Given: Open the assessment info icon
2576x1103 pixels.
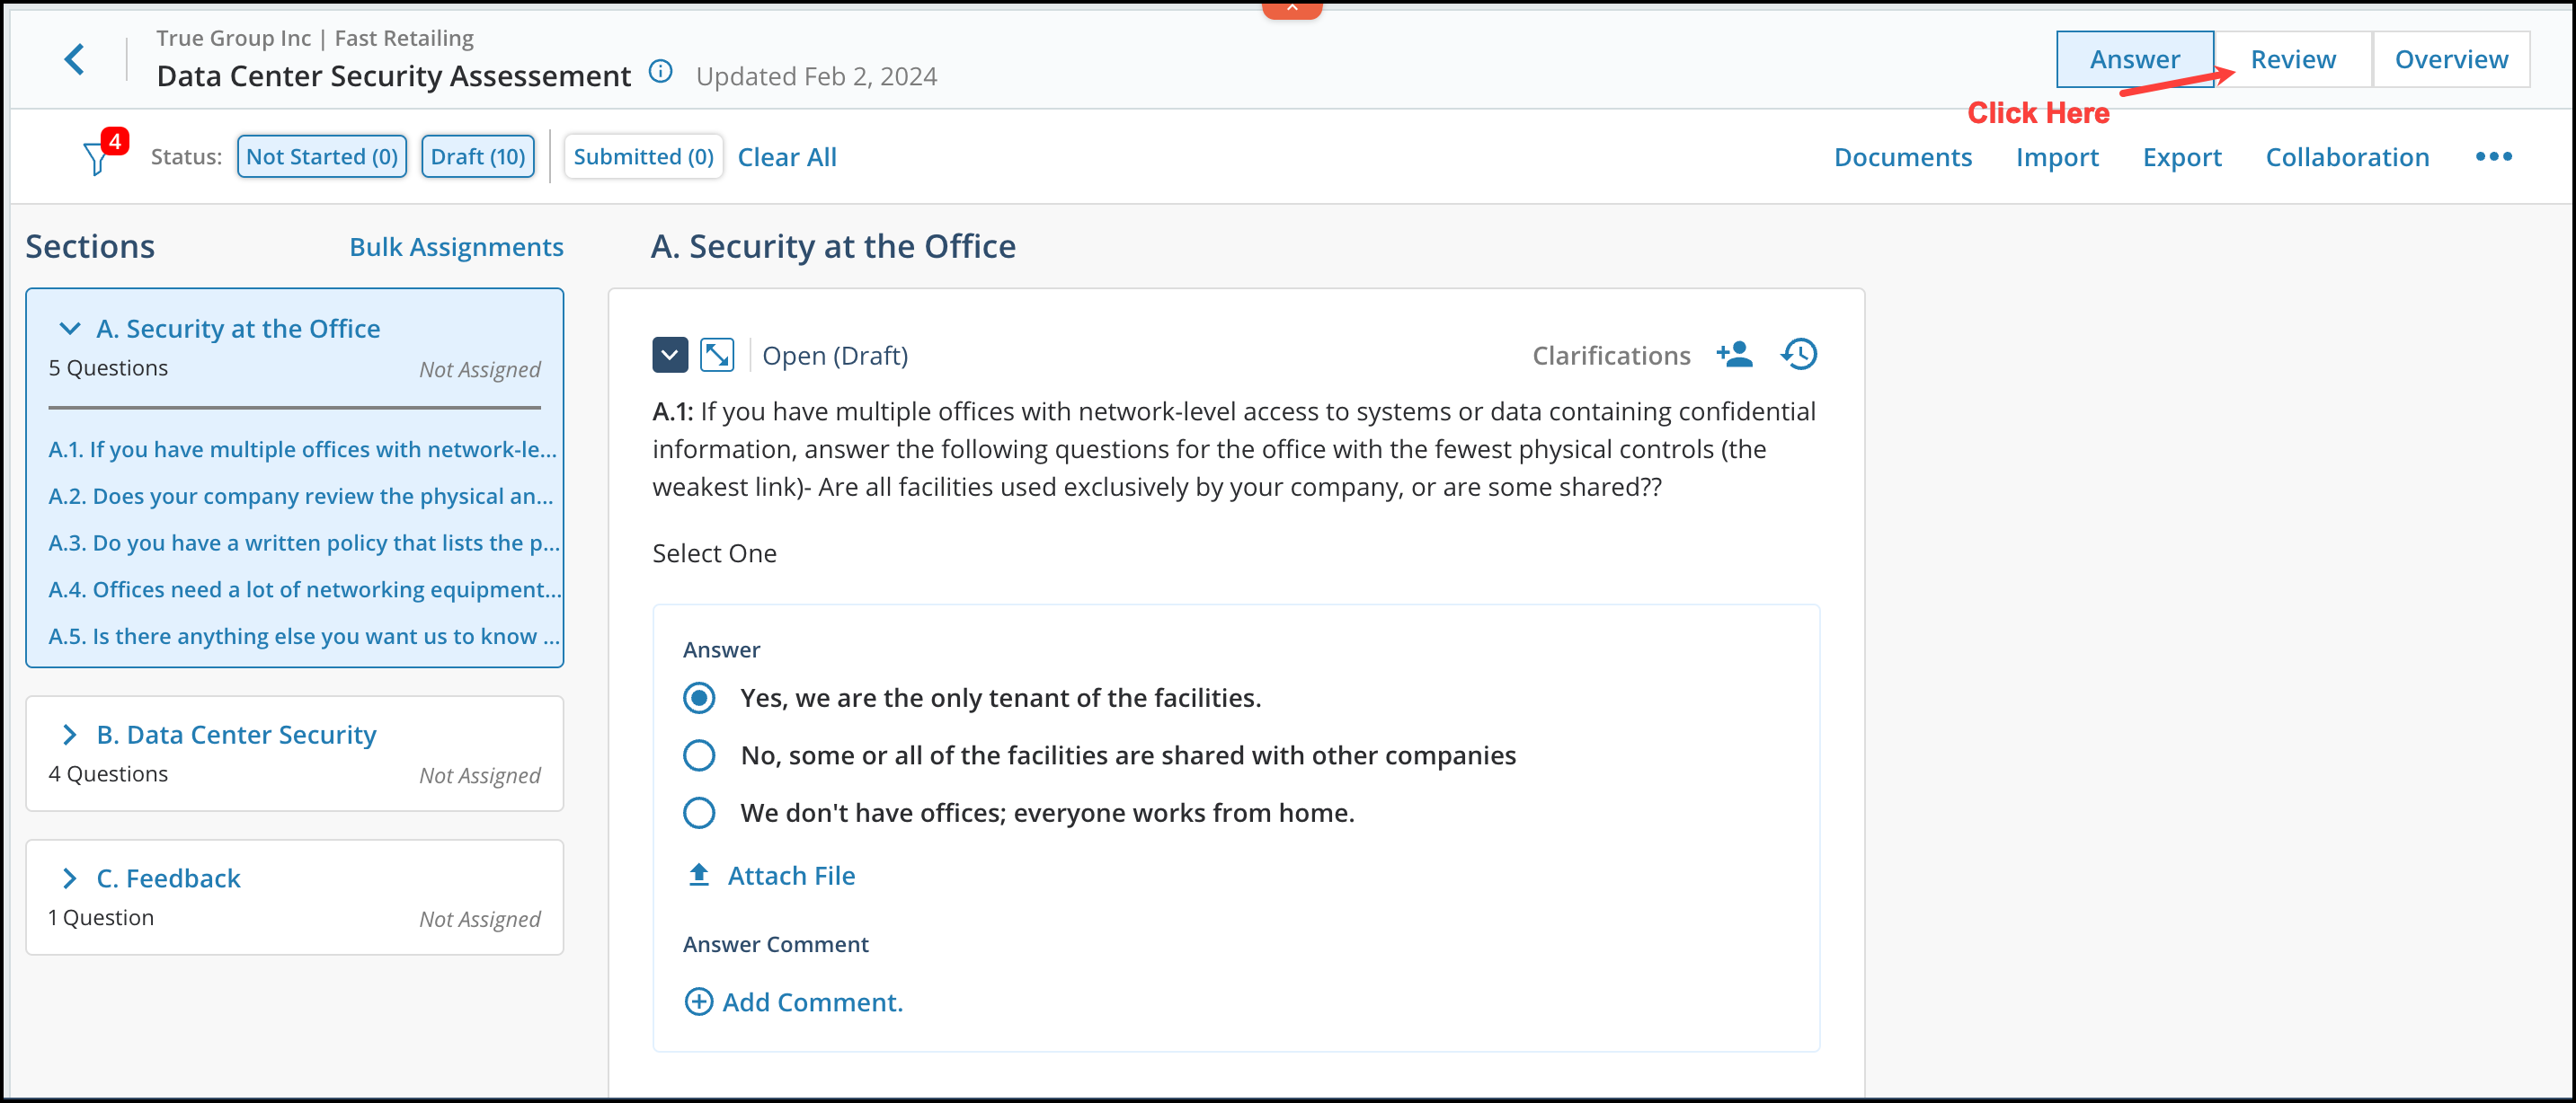Looking at the screenshot, I should pyautogui.click(x=660, y=72).
